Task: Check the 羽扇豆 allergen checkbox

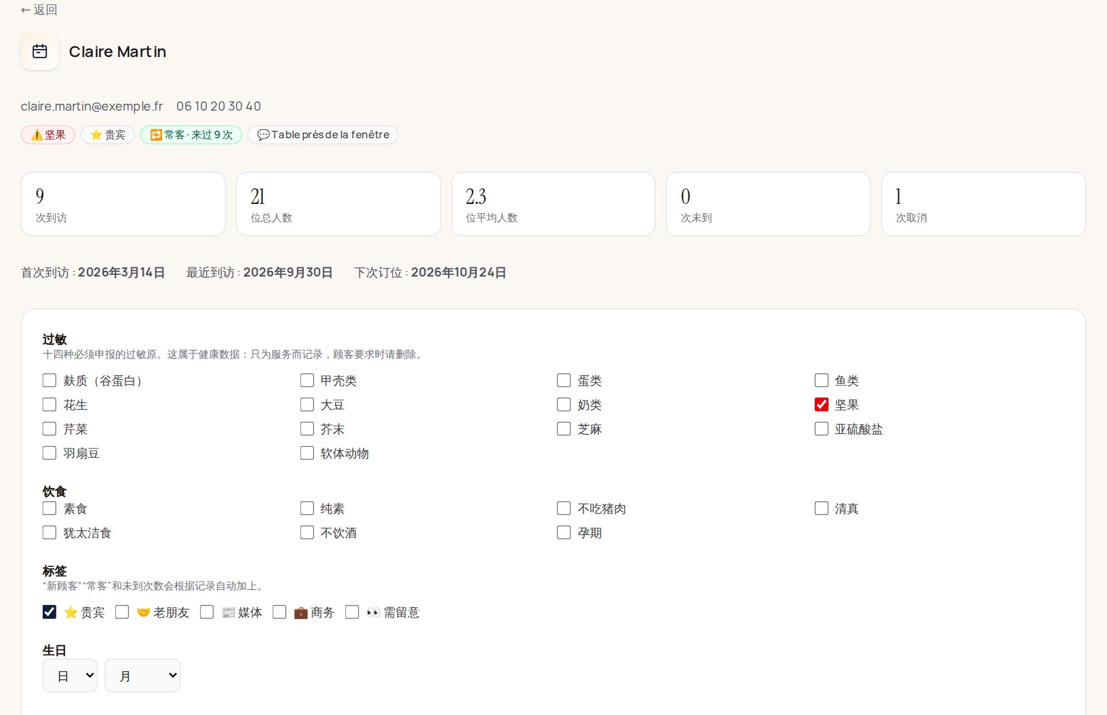Action: coord(49,453)
